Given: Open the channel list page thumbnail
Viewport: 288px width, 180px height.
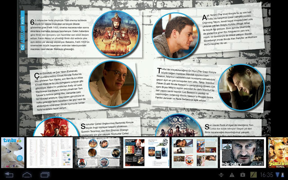Looking at the screenshot, I should pyautogui.click(x=50, y=153).
